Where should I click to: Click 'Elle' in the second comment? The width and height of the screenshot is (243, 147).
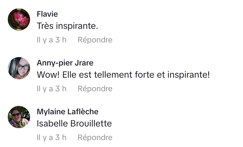pyautogui.click(x=68, y=75)
